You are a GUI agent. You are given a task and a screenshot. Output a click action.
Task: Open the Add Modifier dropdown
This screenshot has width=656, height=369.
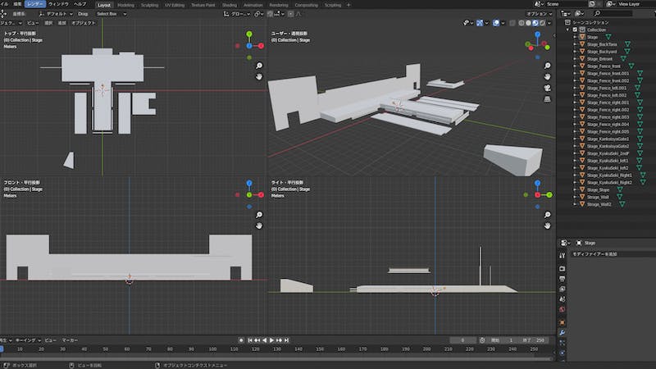(x=594, y=254)
